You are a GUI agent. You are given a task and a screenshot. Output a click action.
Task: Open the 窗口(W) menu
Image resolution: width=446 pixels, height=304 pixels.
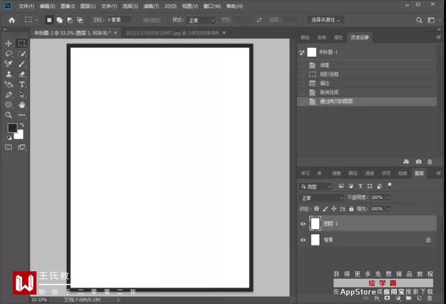[x=212, y=6]
